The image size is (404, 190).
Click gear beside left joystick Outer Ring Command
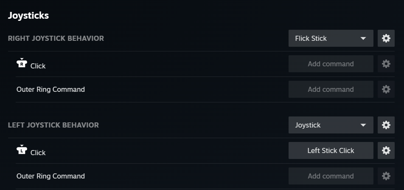click(386, 176)
